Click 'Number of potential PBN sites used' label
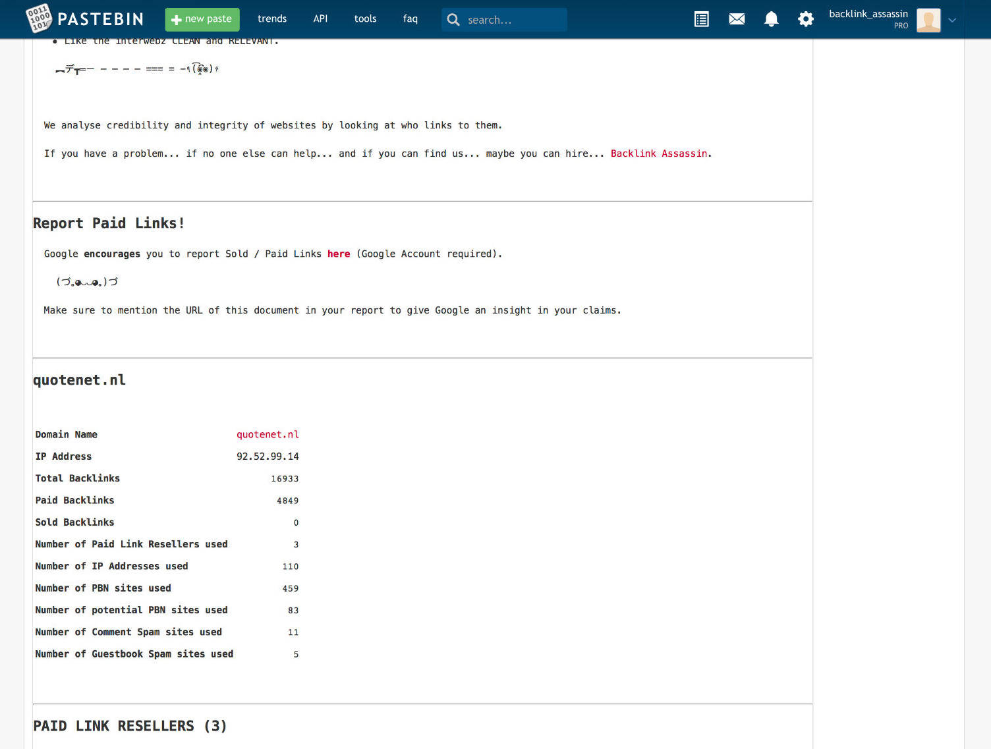The height and width of the screenshot is (749, 991). 131,610
